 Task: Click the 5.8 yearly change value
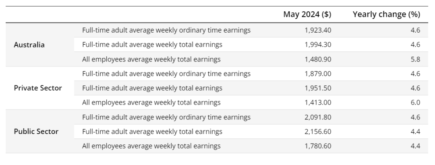[x=415, y=59]
